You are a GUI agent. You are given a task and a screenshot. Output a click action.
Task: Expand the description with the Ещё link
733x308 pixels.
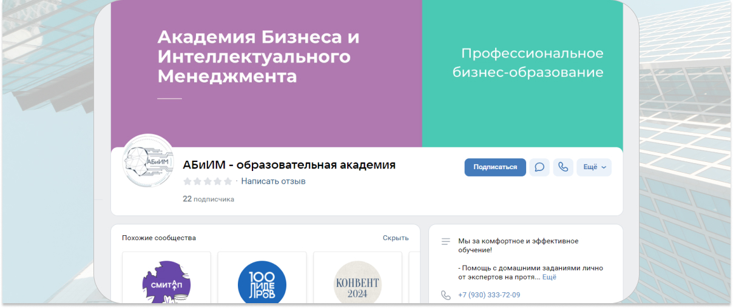tap(549, 277)
